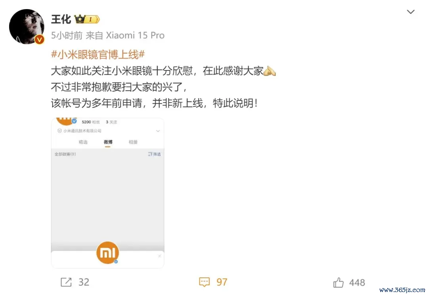Open the attached screenshot image
428x296 pixels.
click(107, 193)
